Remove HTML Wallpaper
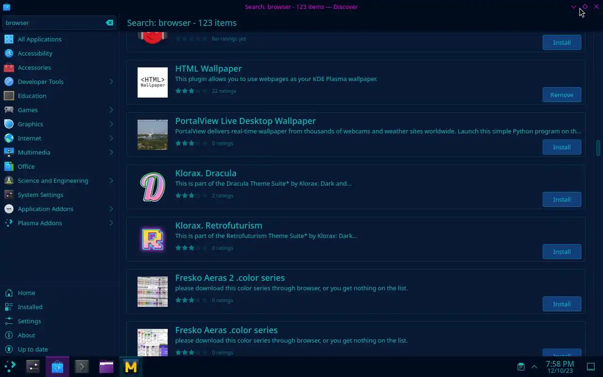 pos(562,95)
